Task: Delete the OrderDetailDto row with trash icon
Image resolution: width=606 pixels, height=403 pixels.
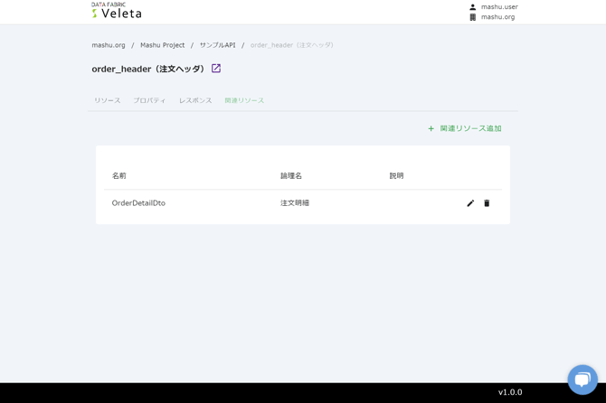Action: tap(487, 203)
